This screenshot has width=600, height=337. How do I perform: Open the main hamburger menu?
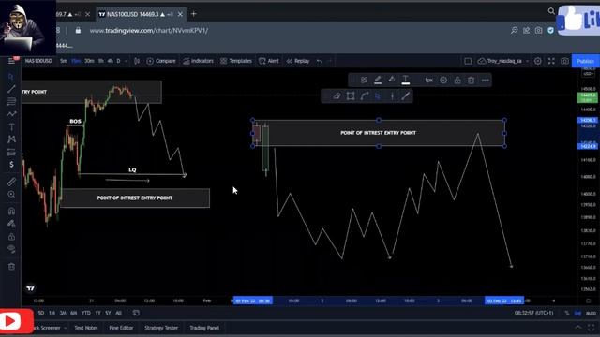(x=12, y=61)
